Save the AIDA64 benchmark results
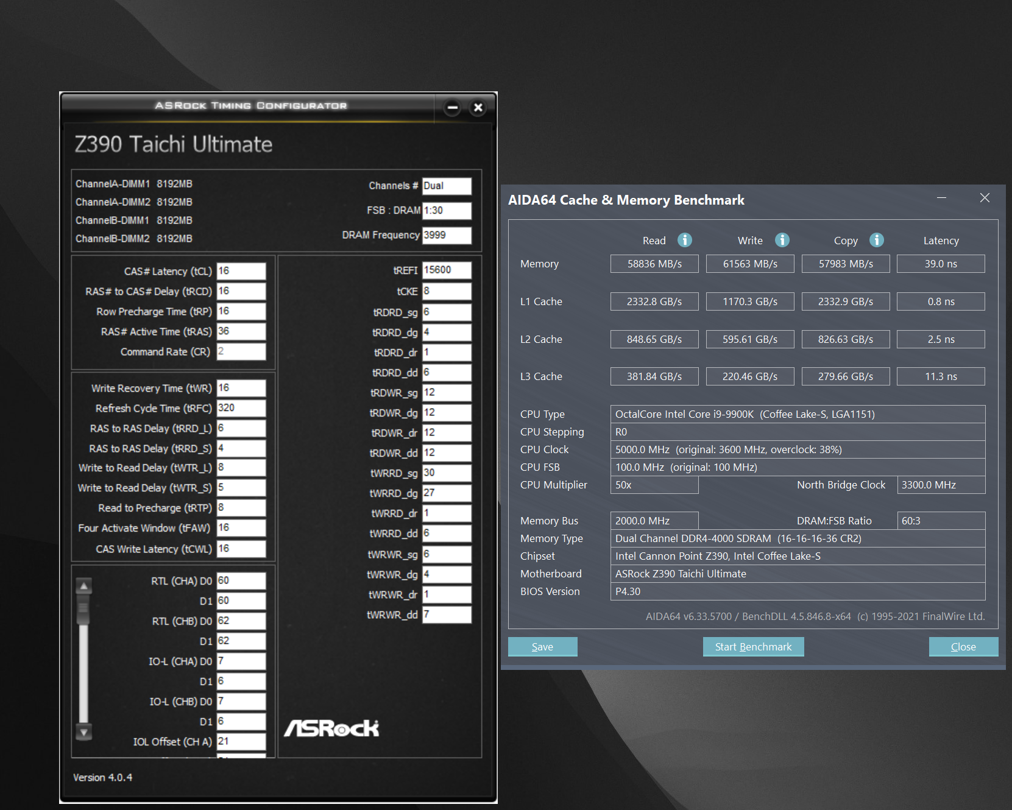Viewport: 1012px width, 810px height. [542, 647]
